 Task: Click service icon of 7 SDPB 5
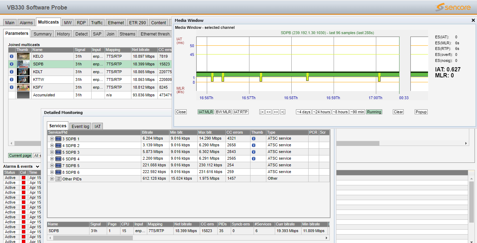coord(58,165)
